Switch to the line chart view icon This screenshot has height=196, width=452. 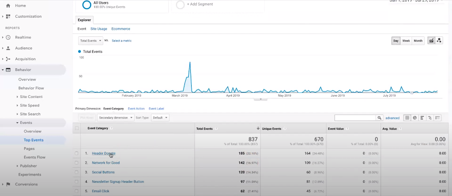coord(432,41)
